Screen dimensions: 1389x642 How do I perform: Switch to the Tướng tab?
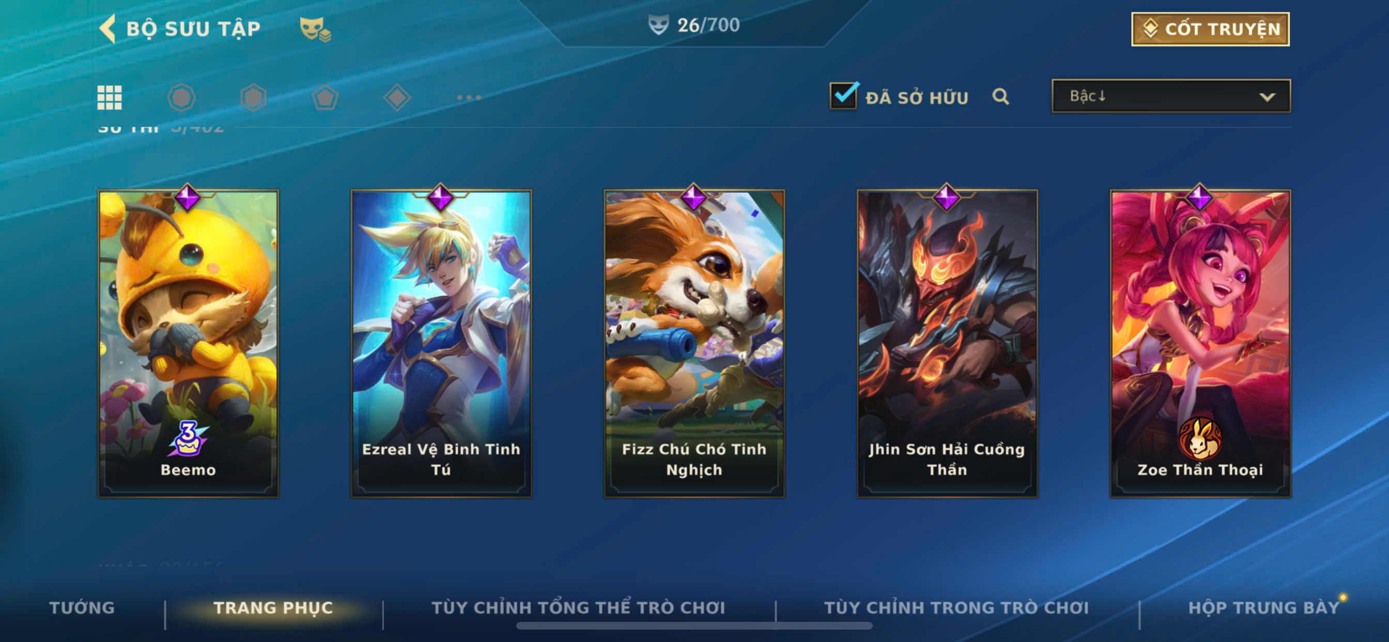tap(82, 607)
